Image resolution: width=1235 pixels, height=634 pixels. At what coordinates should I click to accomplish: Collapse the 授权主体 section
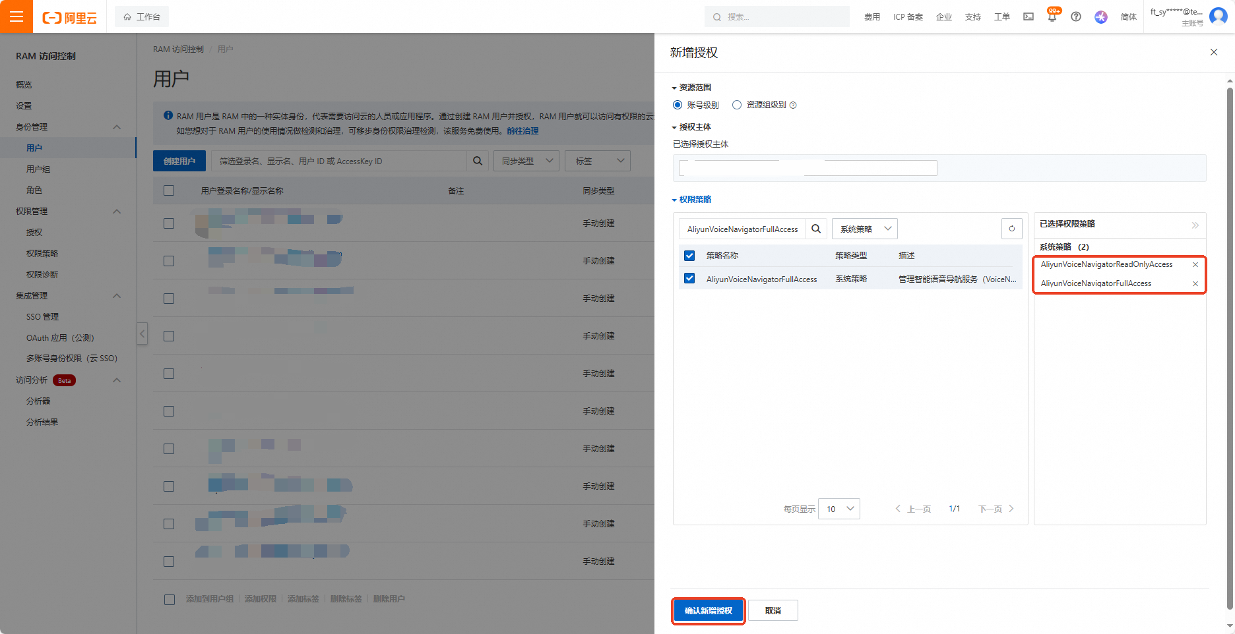(x=691, y=127)
